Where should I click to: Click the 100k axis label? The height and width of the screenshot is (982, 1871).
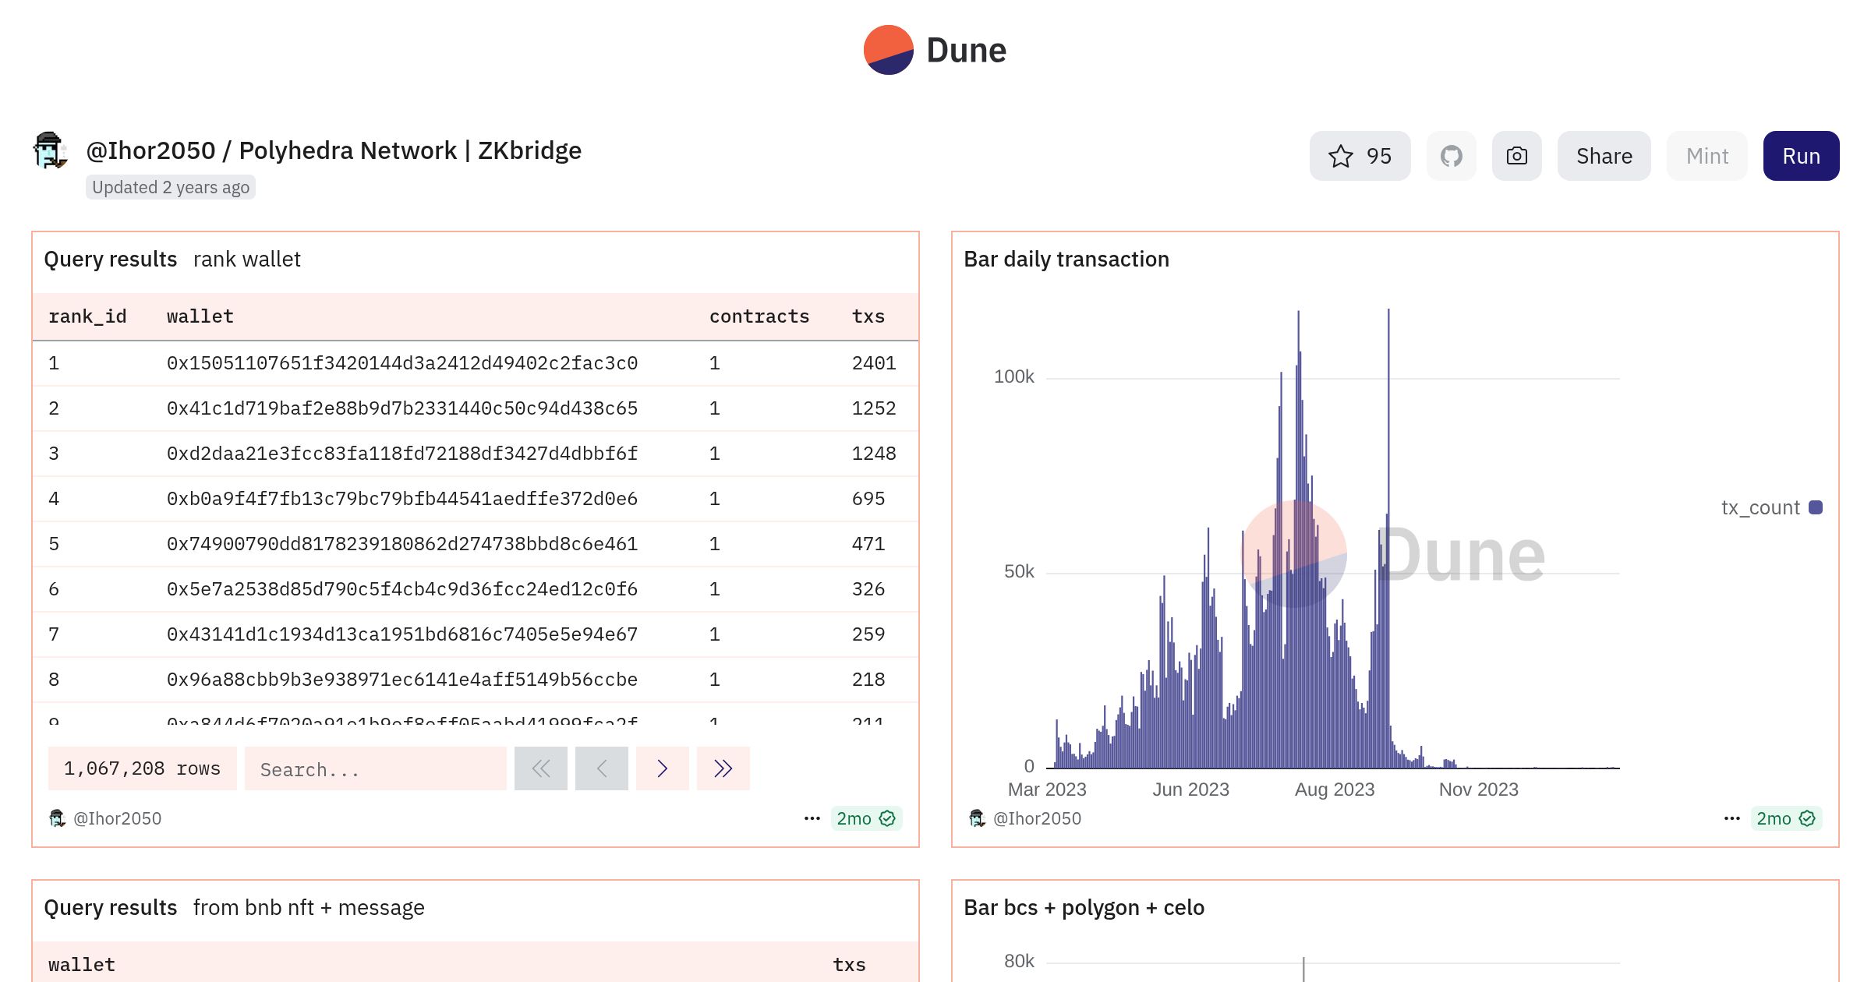(x=1013, y=376)
